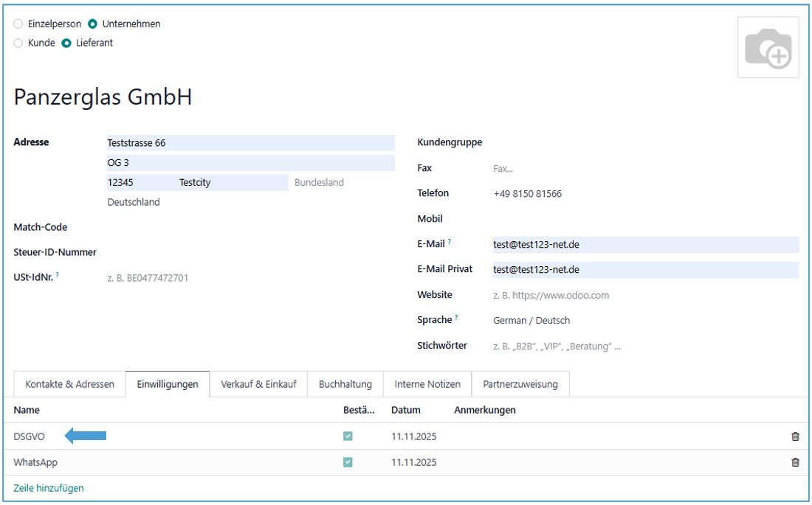Viewport: 812px width, 505px height.
Task: Open the Sprache language dropdown
Action: click(x=642, y=321)
